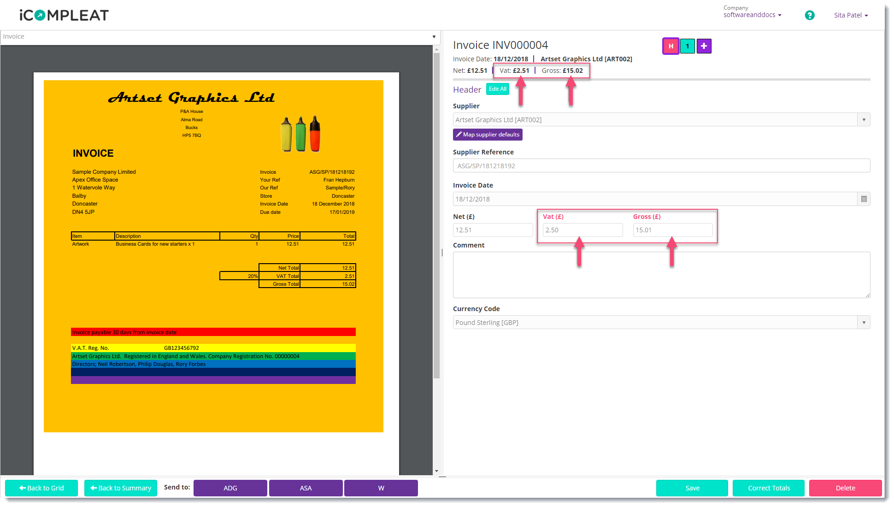Select the line 1 tab
Screen dimensions: 894x507
coord(688,46)
